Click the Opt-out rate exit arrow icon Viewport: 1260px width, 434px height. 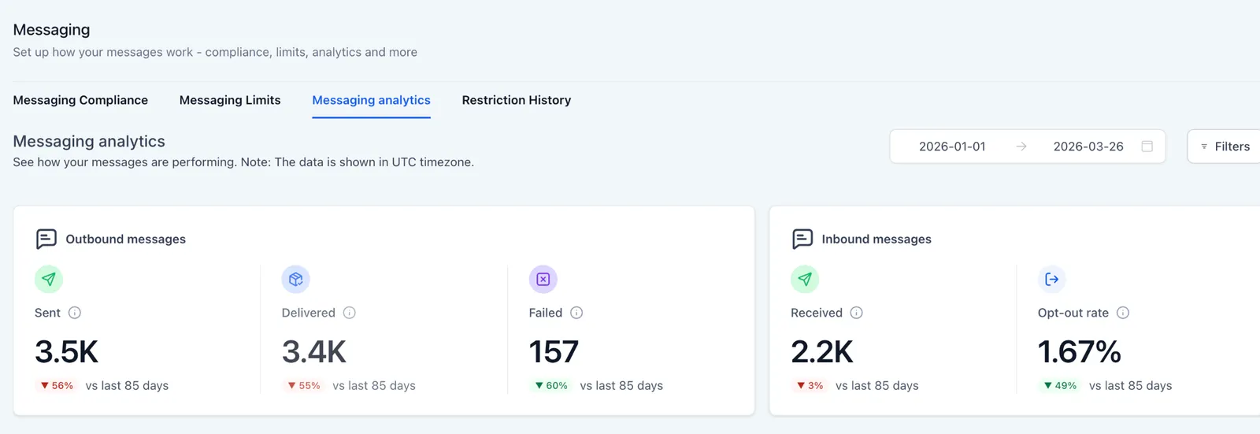coord(1052,279)
